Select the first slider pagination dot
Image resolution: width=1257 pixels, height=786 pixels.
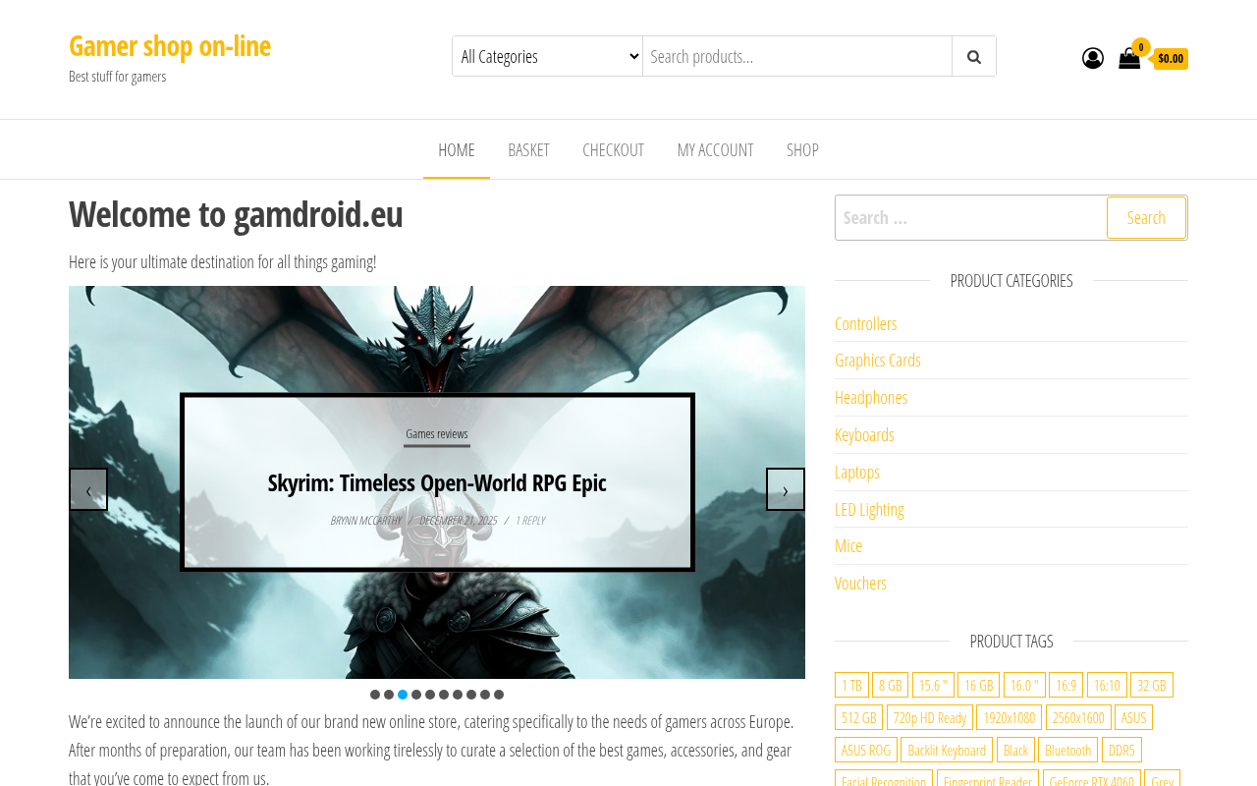pyautogui.click(x=375, y=695)
